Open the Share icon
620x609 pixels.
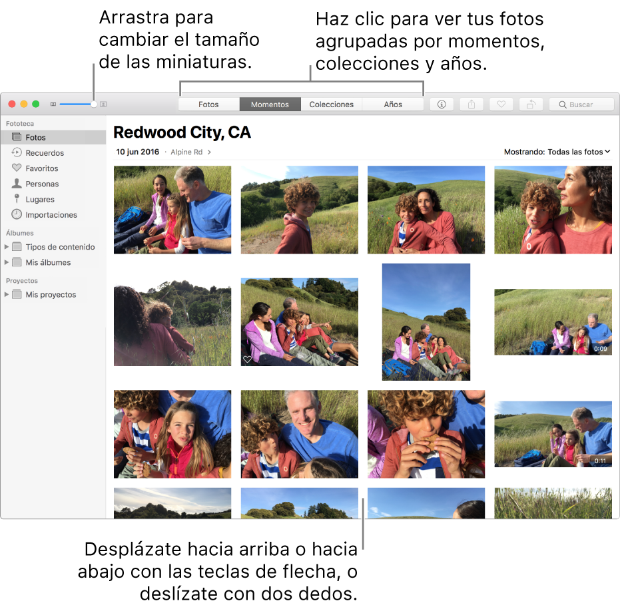pyautogui.click(x=471, y=104)
